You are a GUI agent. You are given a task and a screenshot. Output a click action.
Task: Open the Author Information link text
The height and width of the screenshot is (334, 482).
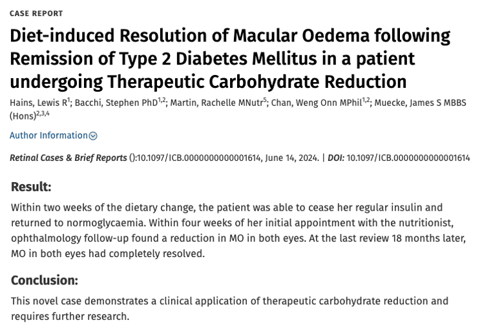point(48,136)
